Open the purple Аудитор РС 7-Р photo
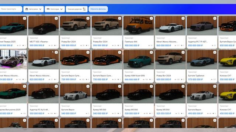Viewport: 236px width, 132px height. [202, 26]
